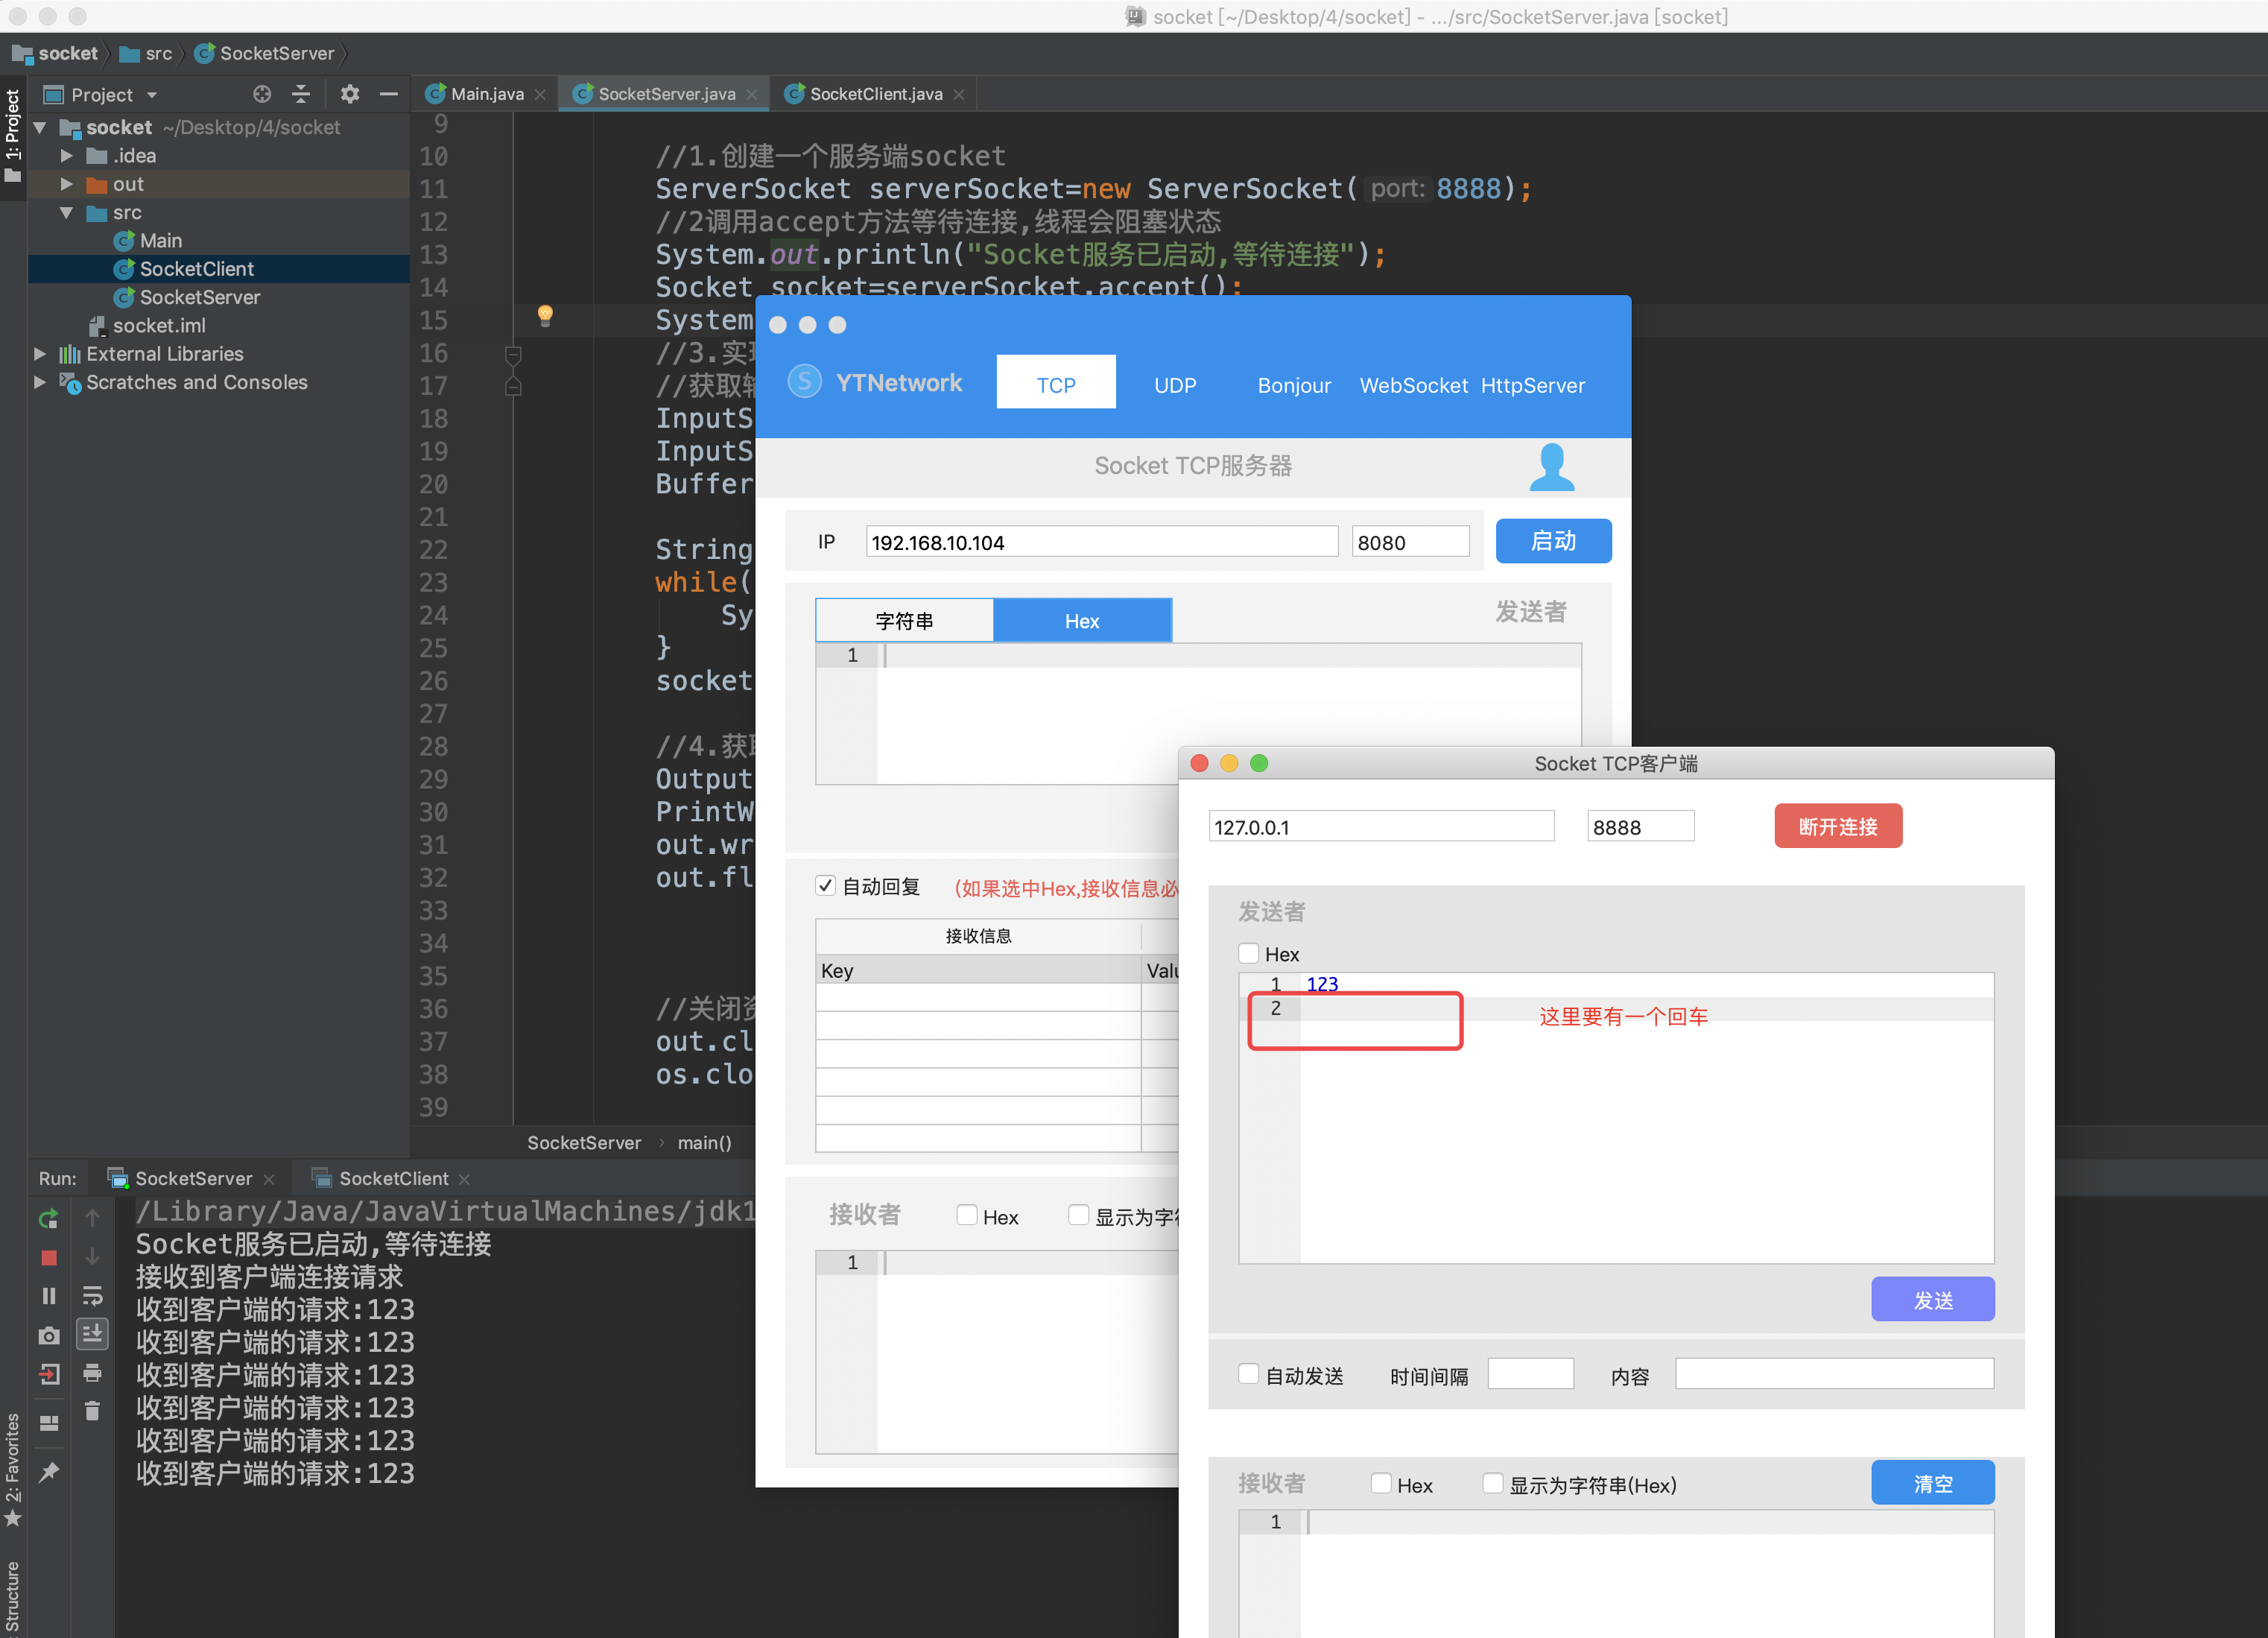Viewport: 2268px width, 1638px height.
Task: Select the UDP tab in YTNetwork
Action: pyautogui.click(x=1175, y=385)
